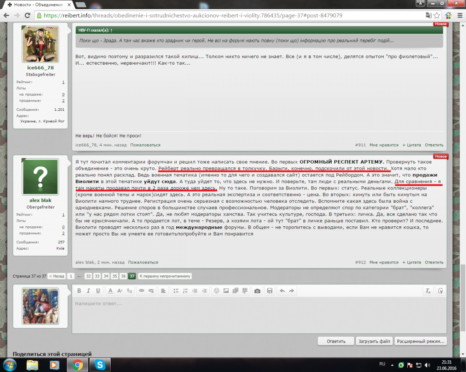Screen dimensions: 466x372
Task: Submit reply with Ответить button
Action: coord(336,341)
